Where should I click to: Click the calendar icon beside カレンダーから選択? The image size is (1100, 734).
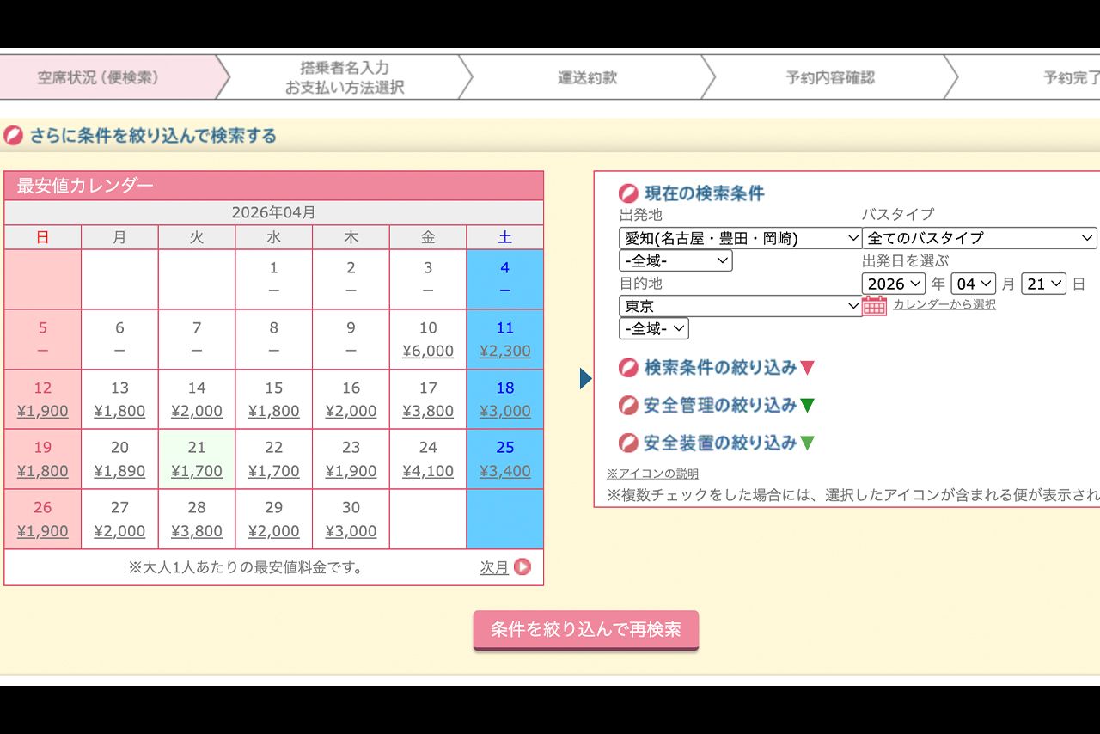875,306
